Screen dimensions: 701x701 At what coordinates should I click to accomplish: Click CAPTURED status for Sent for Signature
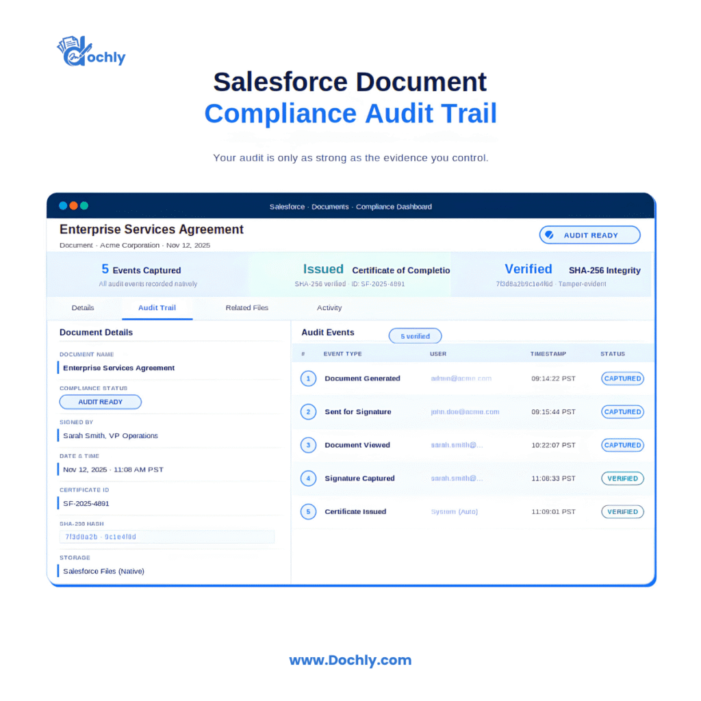point(623,411)
